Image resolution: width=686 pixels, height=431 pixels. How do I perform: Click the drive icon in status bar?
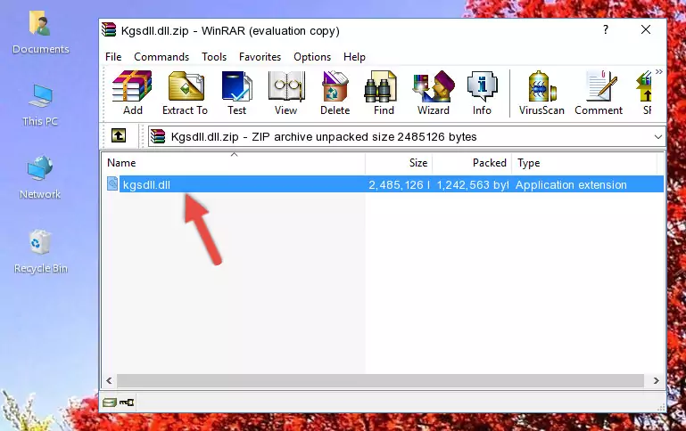[x=110, y=403]
